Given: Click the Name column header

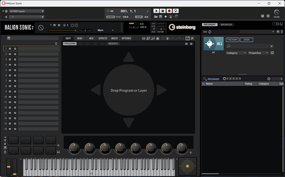Looking at the screenshot, I should coord(223,84).
